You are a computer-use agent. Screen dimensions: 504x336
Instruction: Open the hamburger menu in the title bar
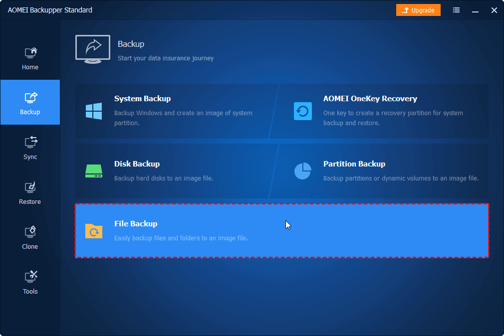tap(456, 10)
